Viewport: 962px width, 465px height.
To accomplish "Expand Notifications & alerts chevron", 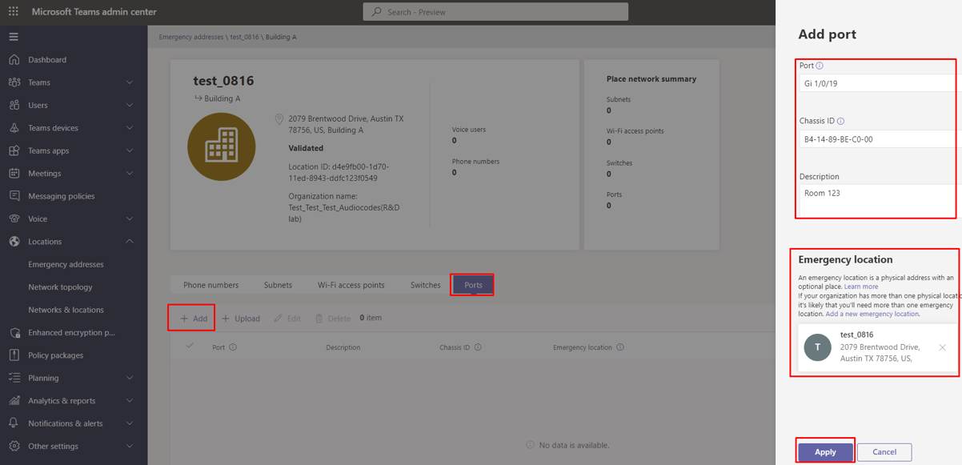I will pos(130,423).
